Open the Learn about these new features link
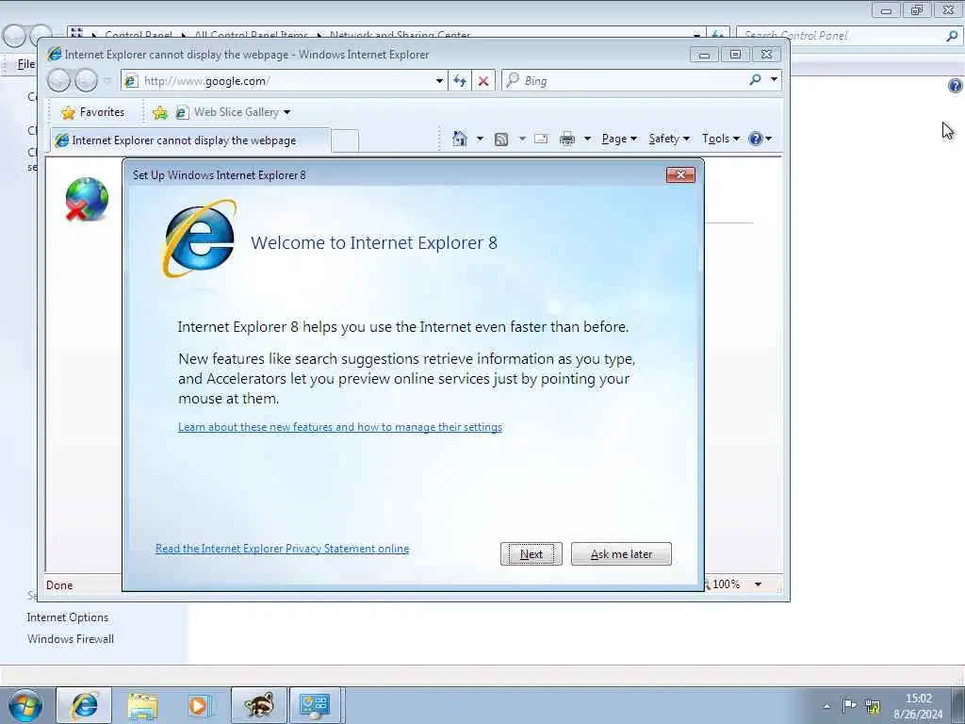The width and height of the screenshot is (965, 724). pos(339,427)
